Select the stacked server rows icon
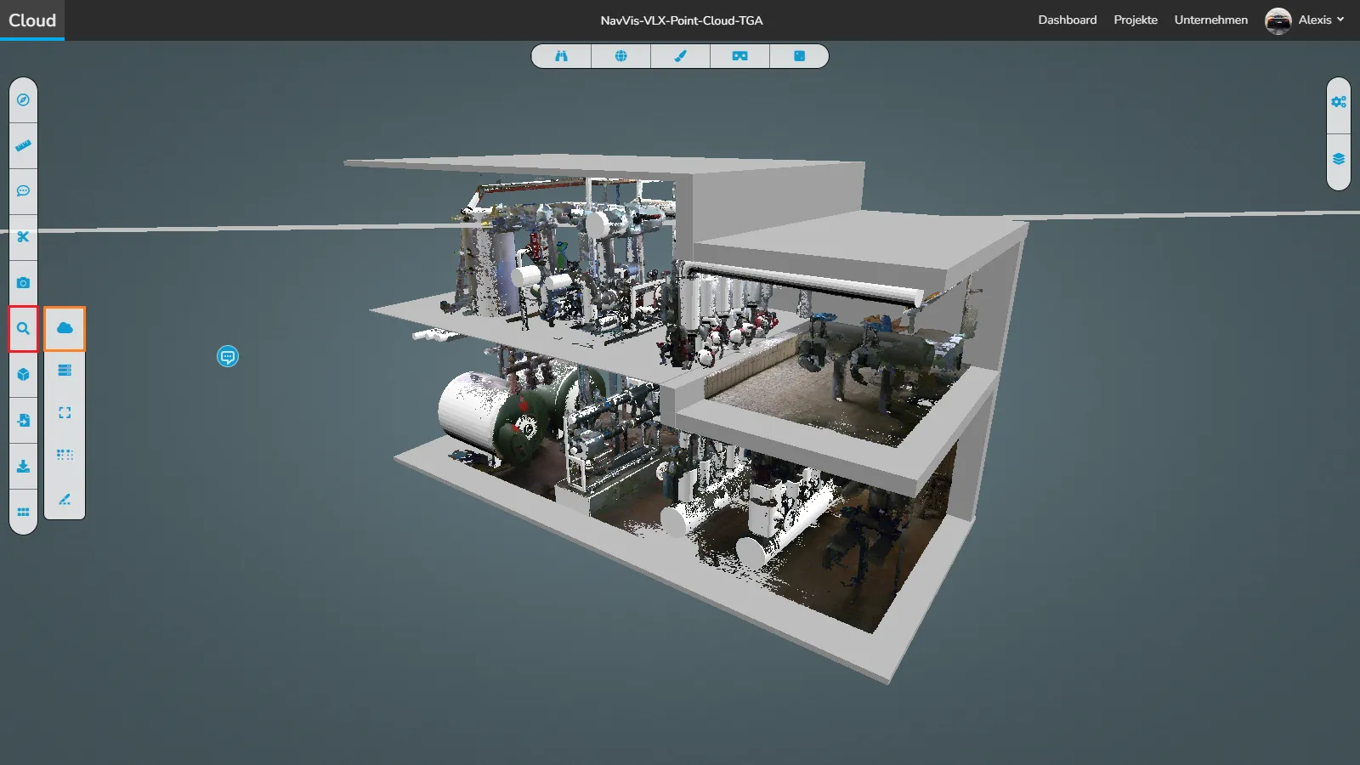1360x765 pixels. coord(65,371)
